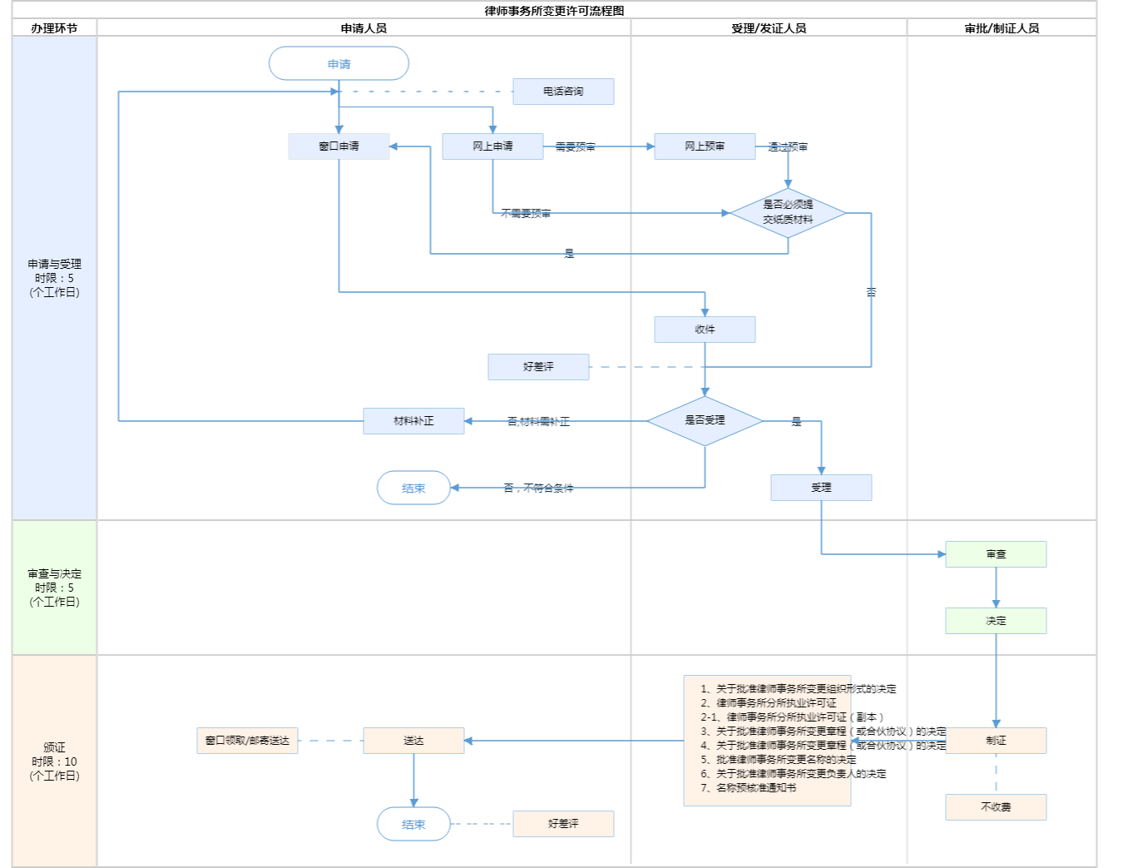The image size is (1123, 868).
Task: Select the 电话咨询 box
Action: pyautogui.click(x=563, y=92)
